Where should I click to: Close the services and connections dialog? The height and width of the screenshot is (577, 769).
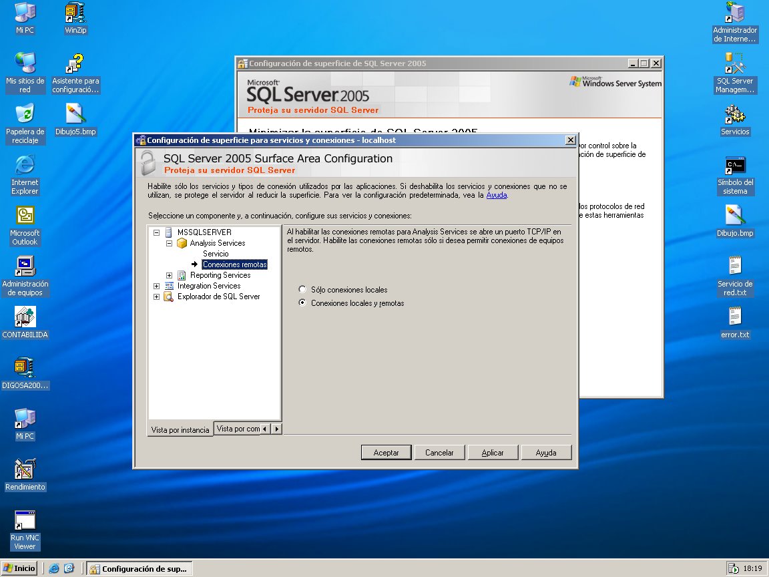pyautogui.click(x=570, y=140)
